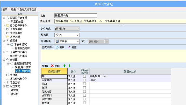This screenshot has height=105, width=186.
Task: Click the 执行条件 expression field
Action: click(120, 21)
